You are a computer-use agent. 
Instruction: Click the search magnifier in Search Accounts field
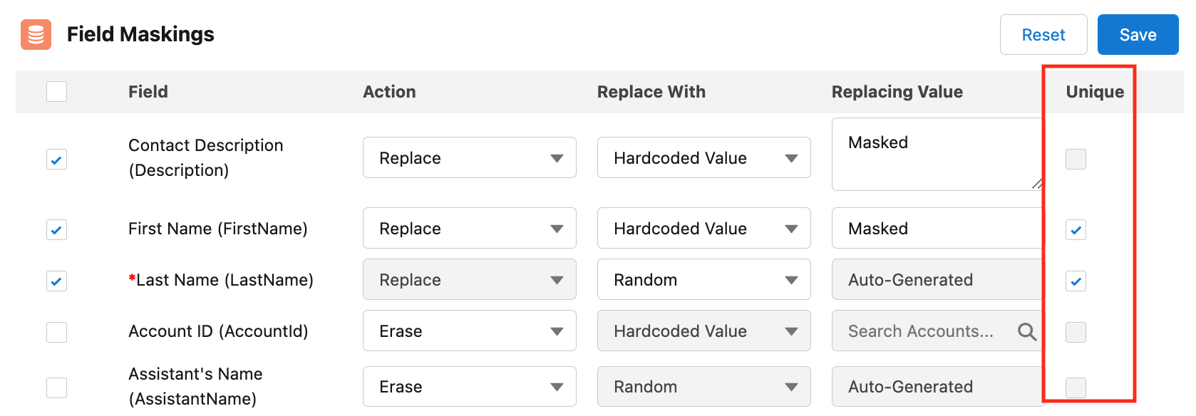click(1026, 331)
